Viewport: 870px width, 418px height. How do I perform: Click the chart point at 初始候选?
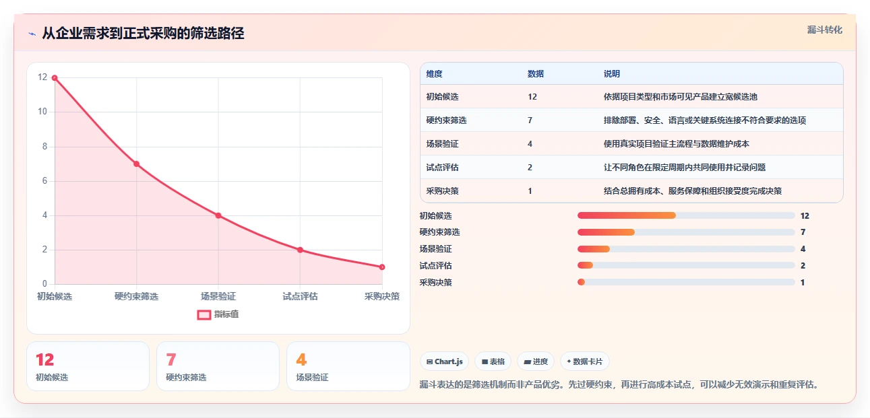point(55,78)
